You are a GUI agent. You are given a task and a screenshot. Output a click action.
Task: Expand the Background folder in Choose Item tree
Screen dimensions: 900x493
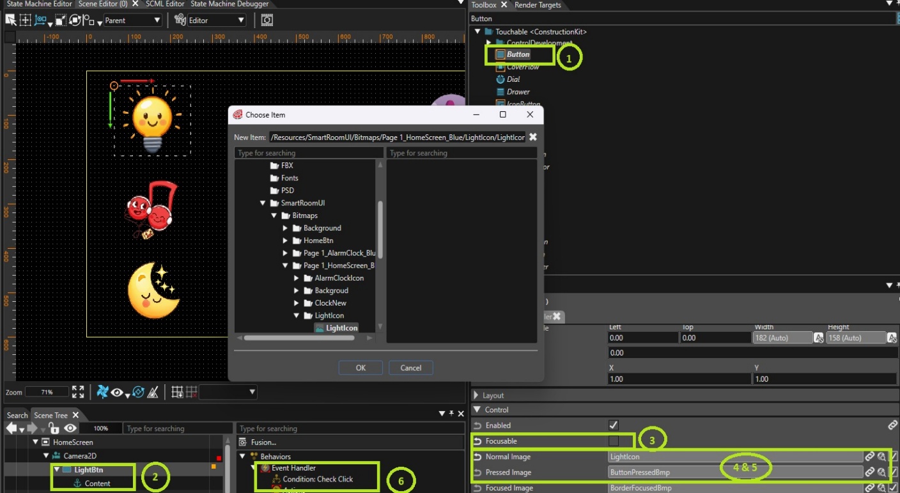[x=285, y=228]
